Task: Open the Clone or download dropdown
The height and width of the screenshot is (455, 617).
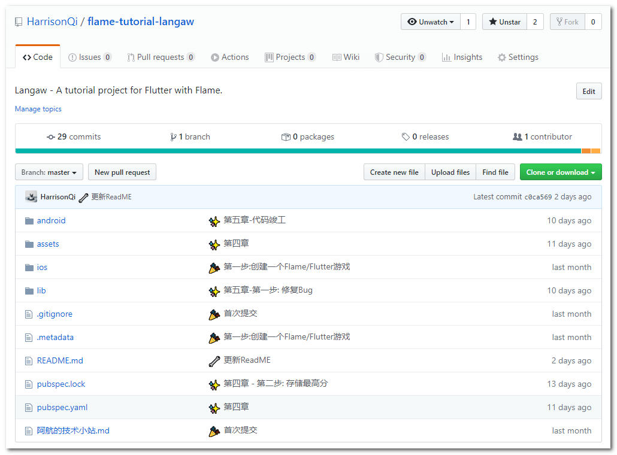Action: [x=560, y=172]
